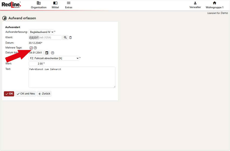230x151 pixels.
Task: Open the Mittel menu
Action: [55, 5]
